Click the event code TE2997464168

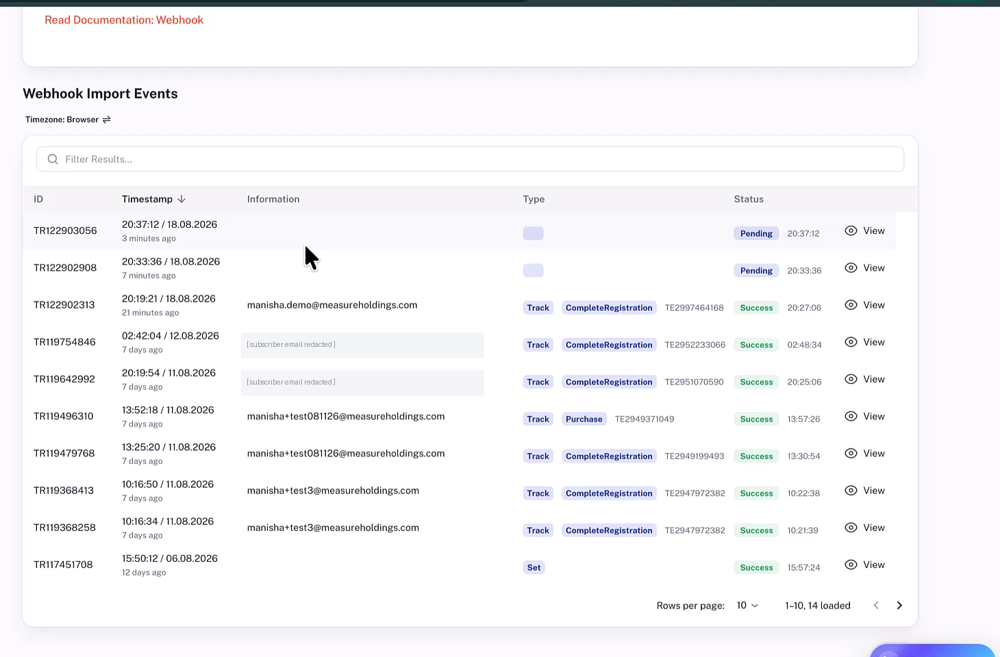pos(694,308)
